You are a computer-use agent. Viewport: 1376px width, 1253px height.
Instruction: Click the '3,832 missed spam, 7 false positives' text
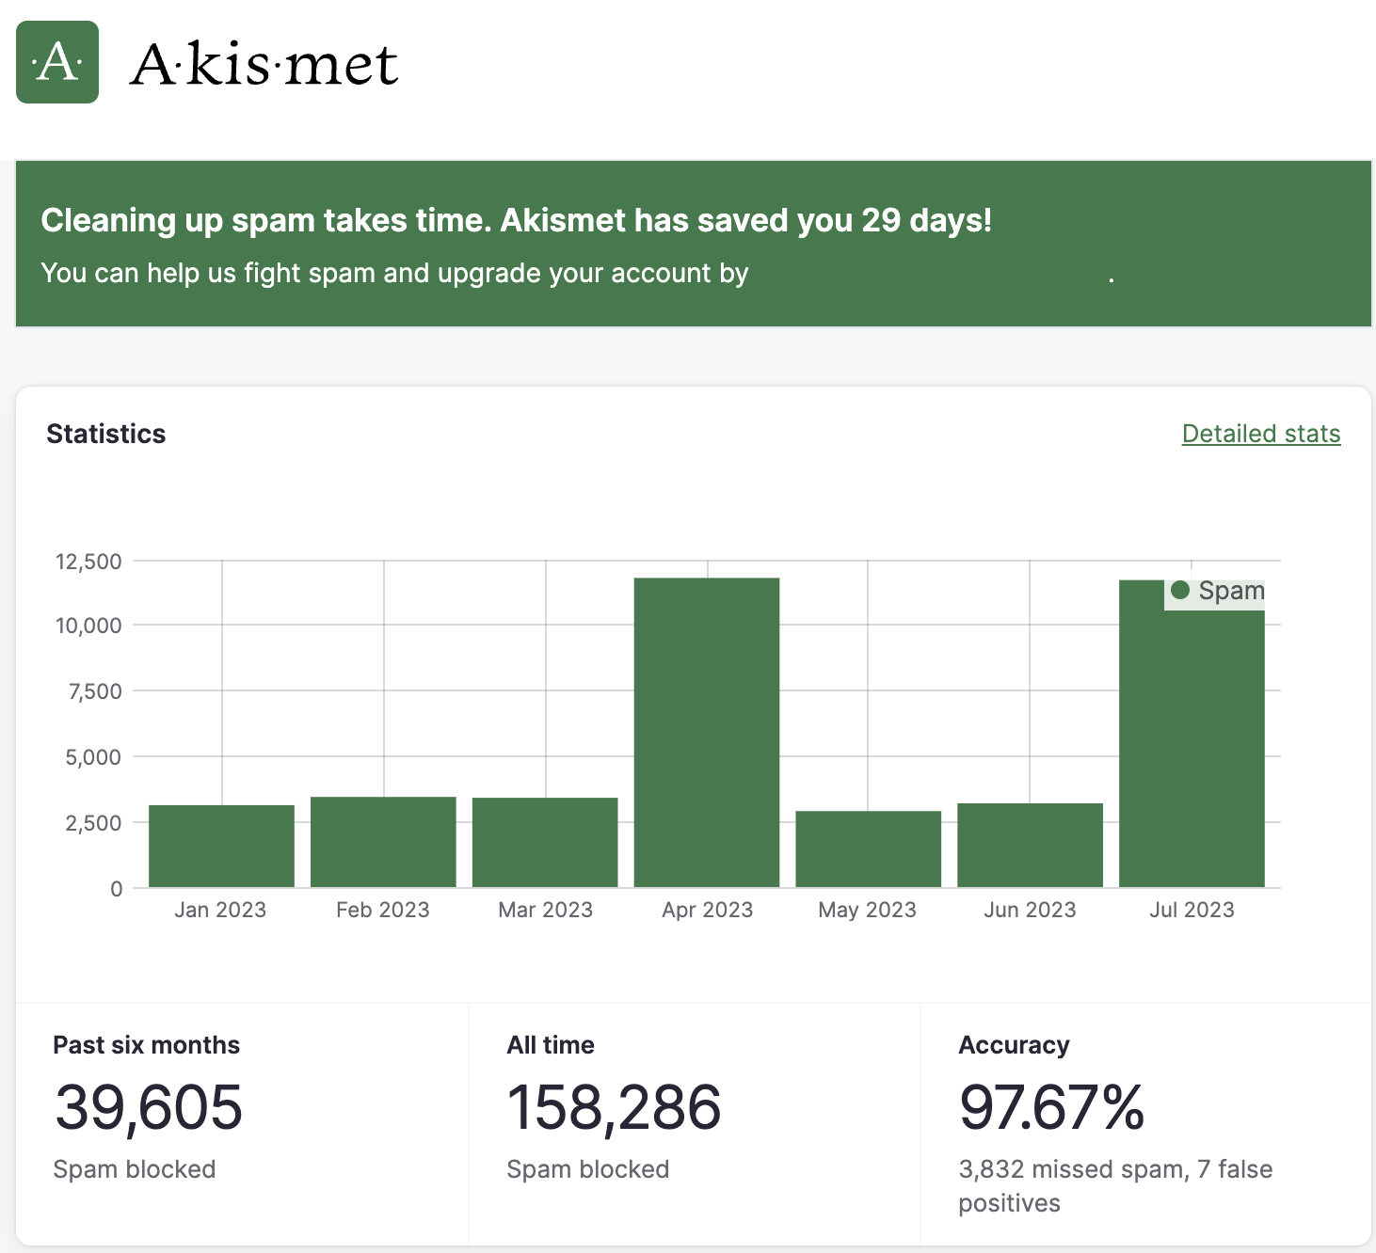(x=1115, y=1186)
